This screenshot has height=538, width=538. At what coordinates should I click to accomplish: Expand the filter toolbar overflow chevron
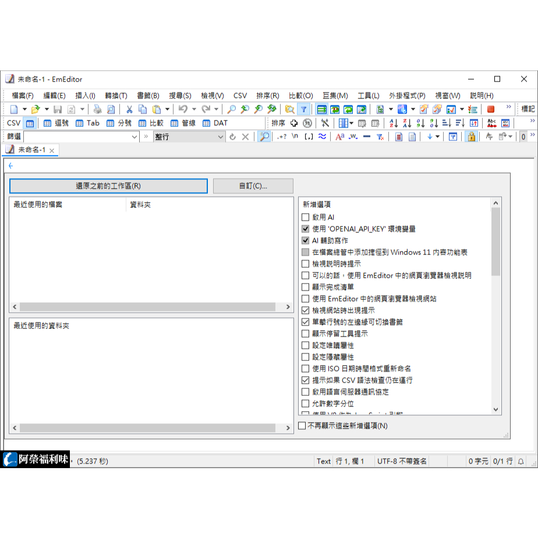click(x=532, y=134)
